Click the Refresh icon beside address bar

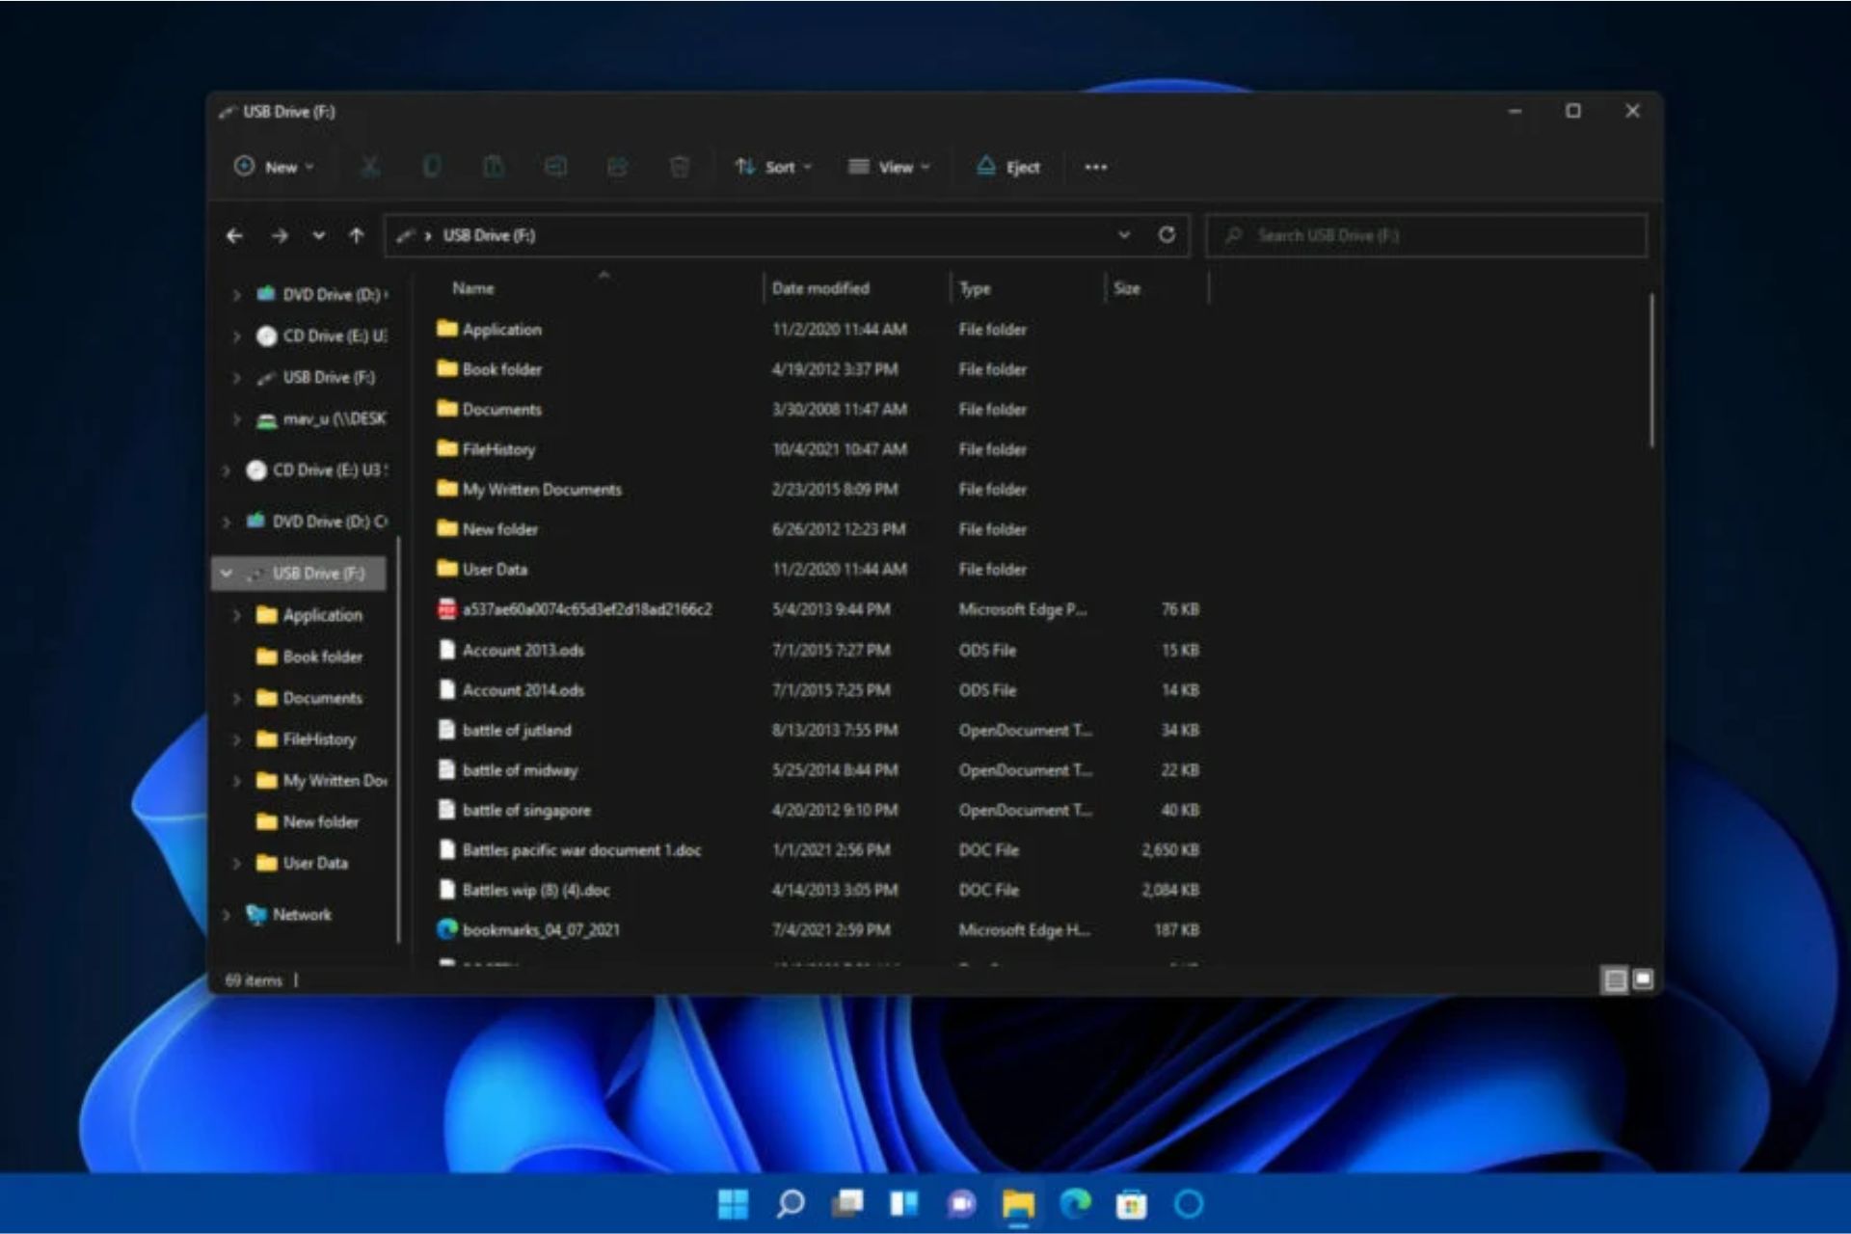point(1167,234)
